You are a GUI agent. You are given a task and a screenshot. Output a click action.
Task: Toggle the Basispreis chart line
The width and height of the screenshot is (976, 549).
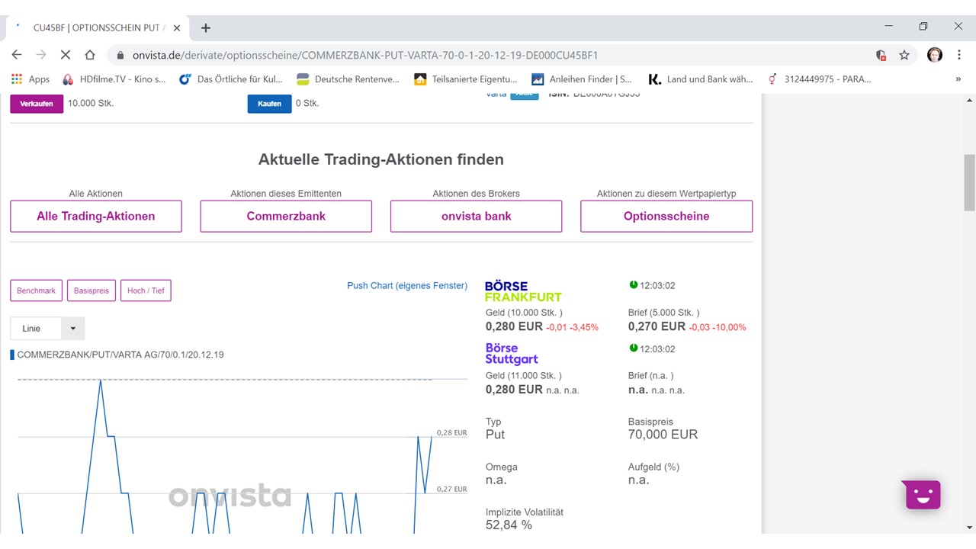[x=91, y=291]
